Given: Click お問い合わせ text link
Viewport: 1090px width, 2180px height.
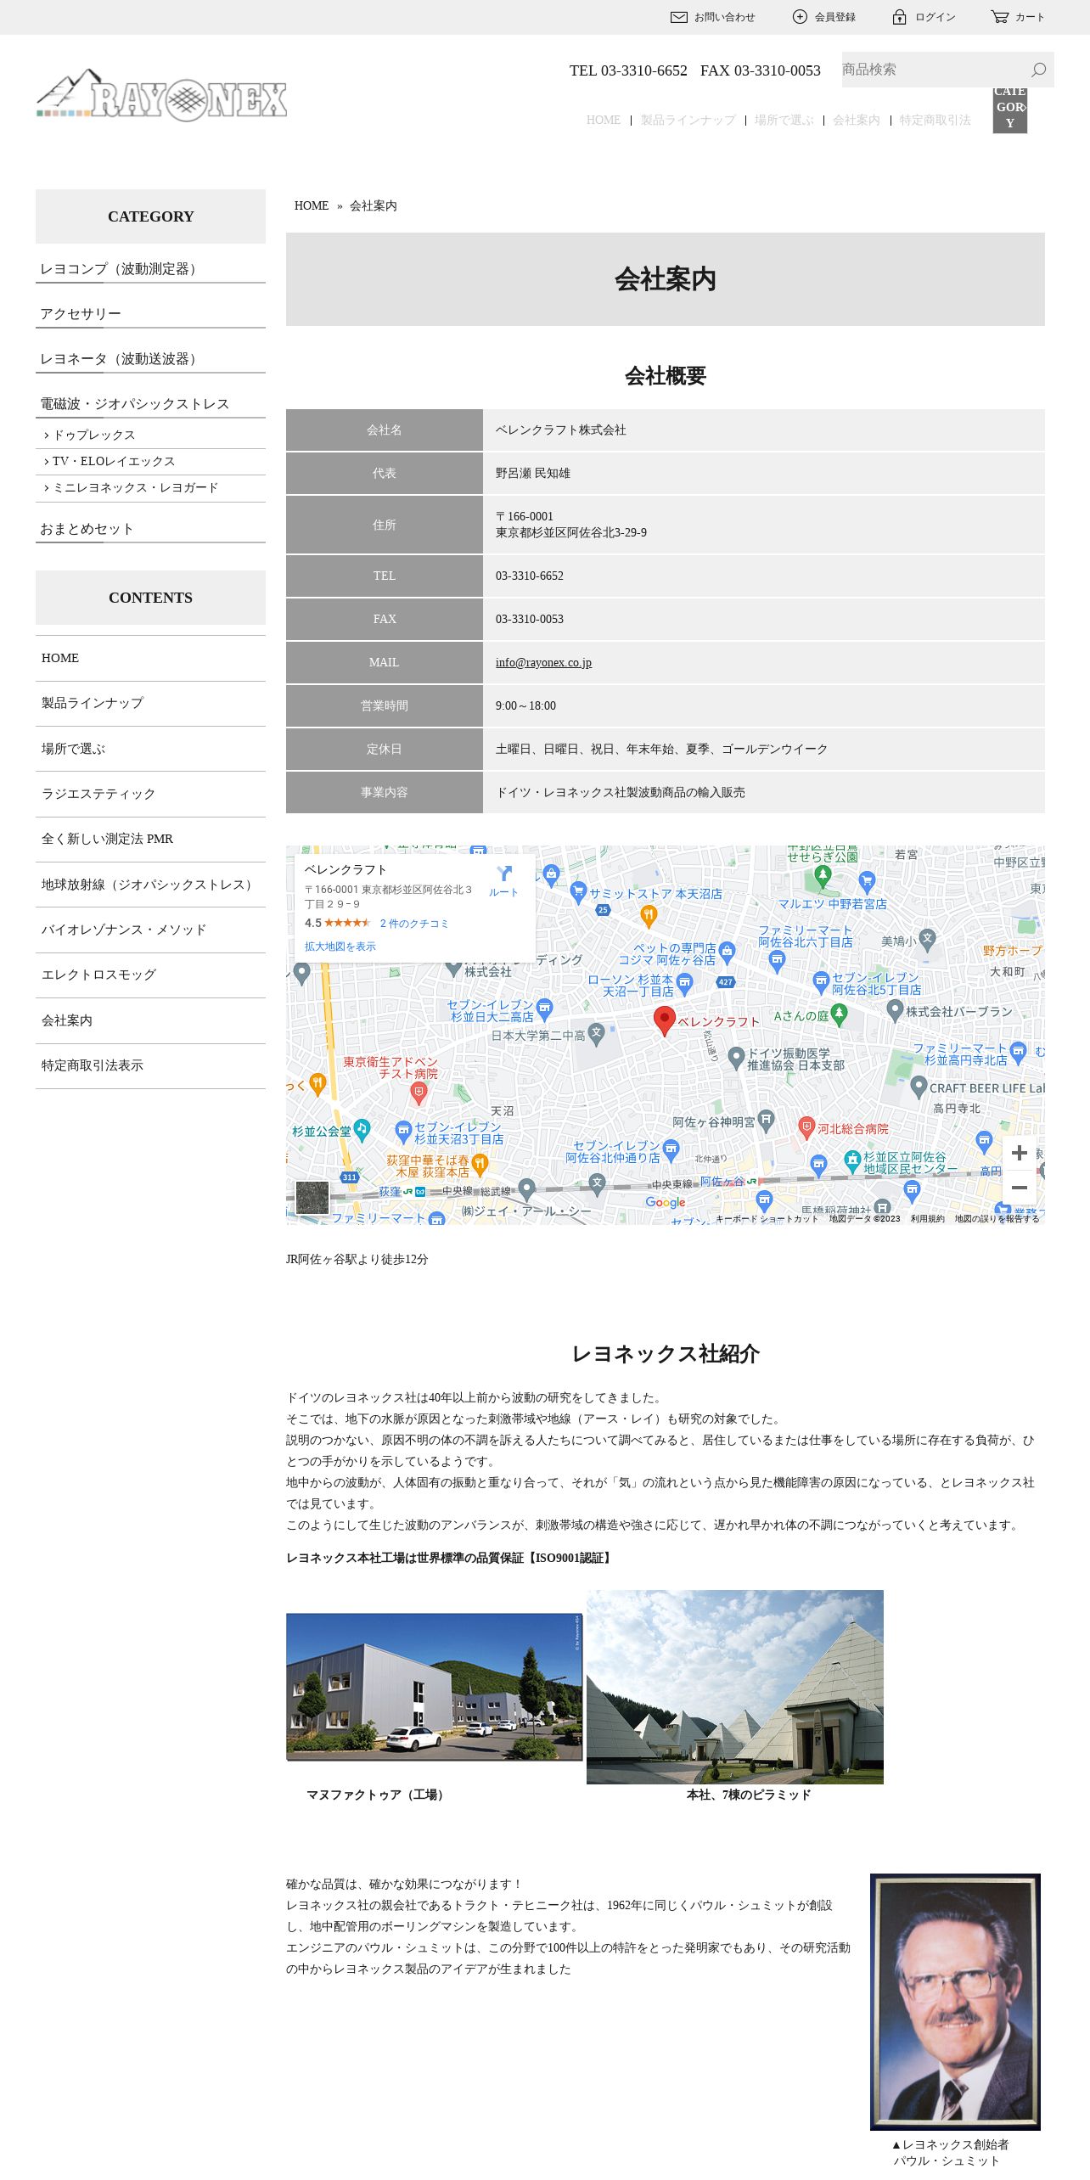Looking at the screenshot, I should tap(725, 17).
